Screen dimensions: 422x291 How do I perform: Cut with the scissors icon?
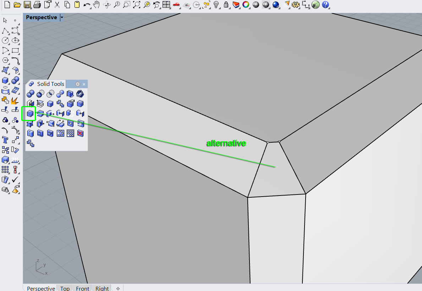pyautogui.click(x=57, y=5)
